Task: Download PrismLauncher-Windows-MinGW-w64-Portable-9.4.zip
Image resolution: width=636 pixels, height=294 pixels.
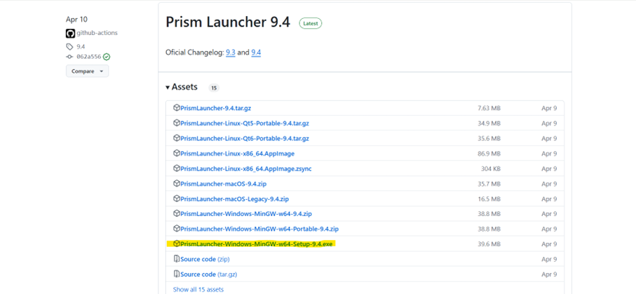Action: point(259,229)
